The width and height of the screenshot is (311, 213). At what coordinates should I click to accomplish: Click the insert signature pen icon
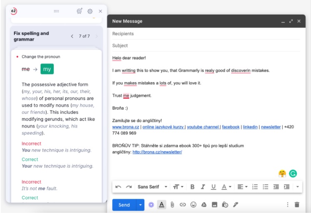coord(235,205)
